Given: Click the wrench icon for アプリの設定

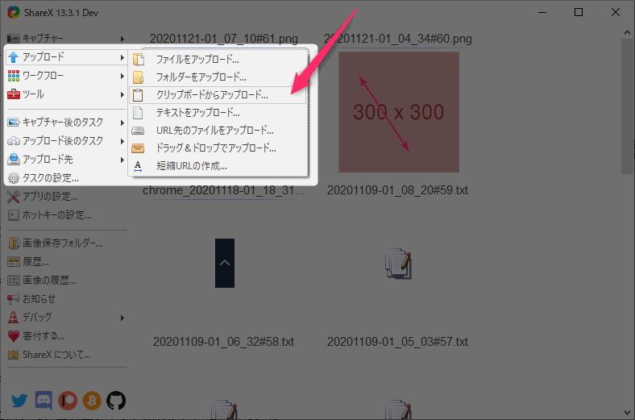Looking at the screenshot, I should (14, 197).
